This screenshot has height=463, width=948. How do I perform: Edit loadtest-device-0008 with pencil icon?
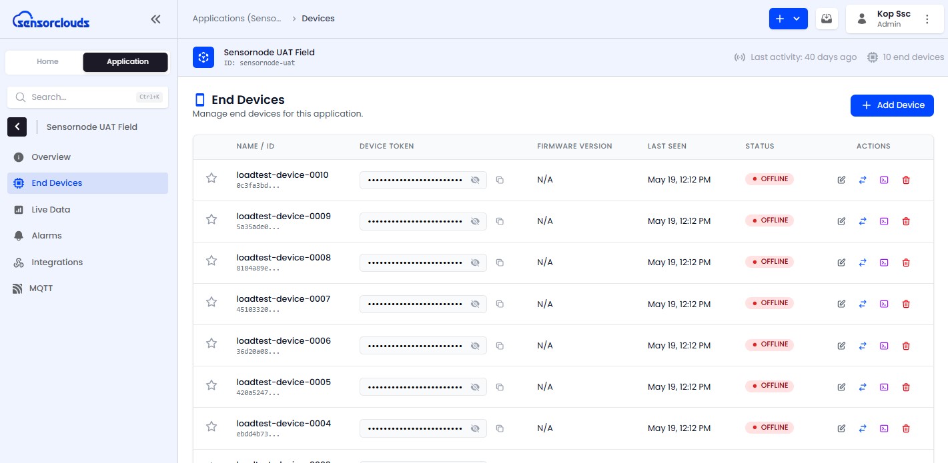point(841,262)
